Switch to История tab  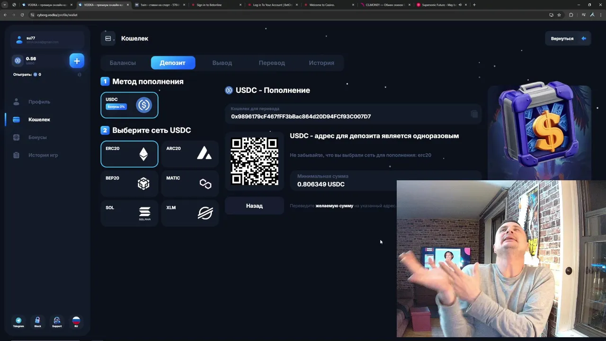click(x=321, y=63)
